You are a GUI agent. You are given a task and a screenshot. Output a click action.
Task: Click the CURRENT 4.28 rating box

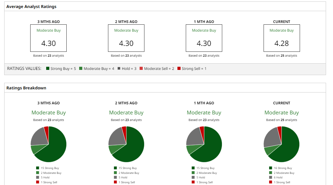(x=282, y=38)
